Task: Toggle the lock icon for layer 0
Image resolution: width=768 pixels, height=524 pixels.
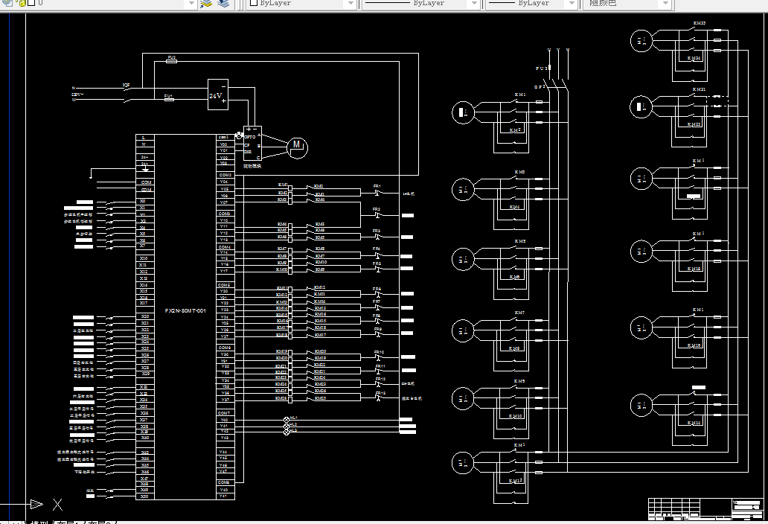Action: point(22,3)
